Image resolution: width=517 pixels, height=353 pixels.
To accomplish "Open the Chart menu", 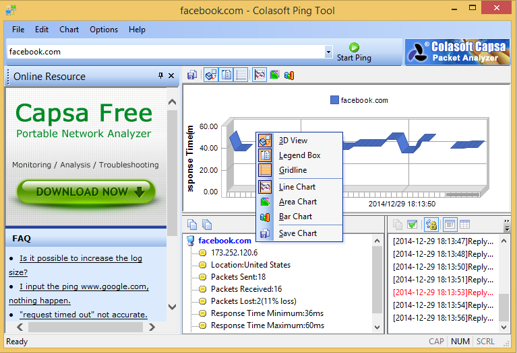I will point(69,30).
